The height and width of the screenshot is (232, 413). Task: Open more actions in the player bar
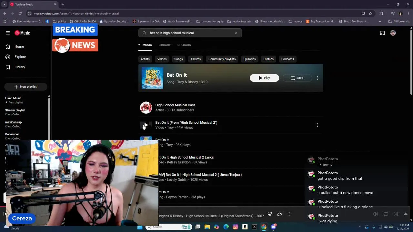point(289,214)
